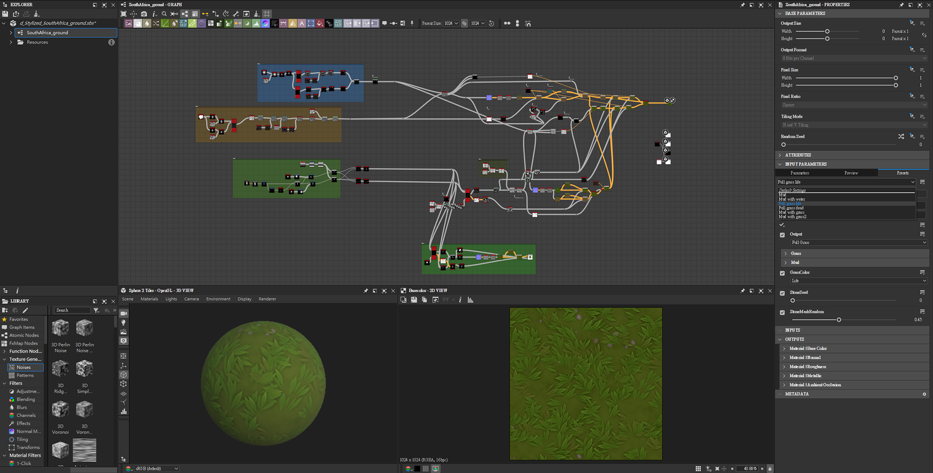This screenshot has width=933, height=473.
Task: Toggle the StoneMaskRandom checkbox
Action: (x=782, y=312)
